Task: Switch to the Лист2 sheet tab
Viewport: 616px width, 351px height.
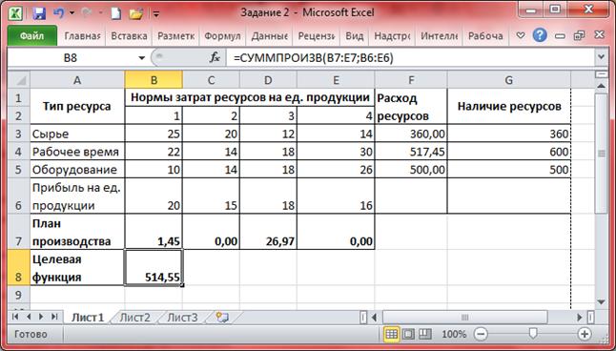Action: click(134, 318)
